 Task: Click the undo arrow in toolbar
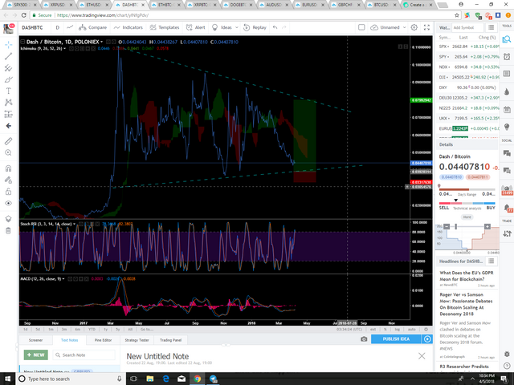coord(275,27)
